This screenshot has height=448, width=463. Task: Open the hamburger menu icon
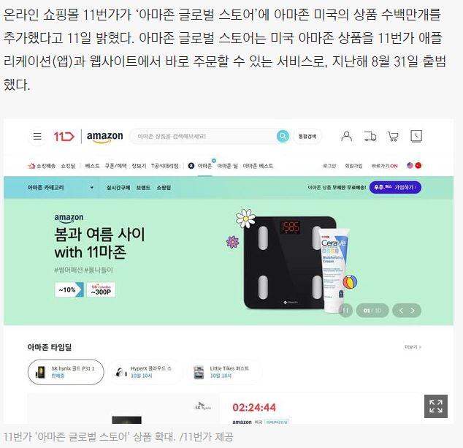click(37, 136)
